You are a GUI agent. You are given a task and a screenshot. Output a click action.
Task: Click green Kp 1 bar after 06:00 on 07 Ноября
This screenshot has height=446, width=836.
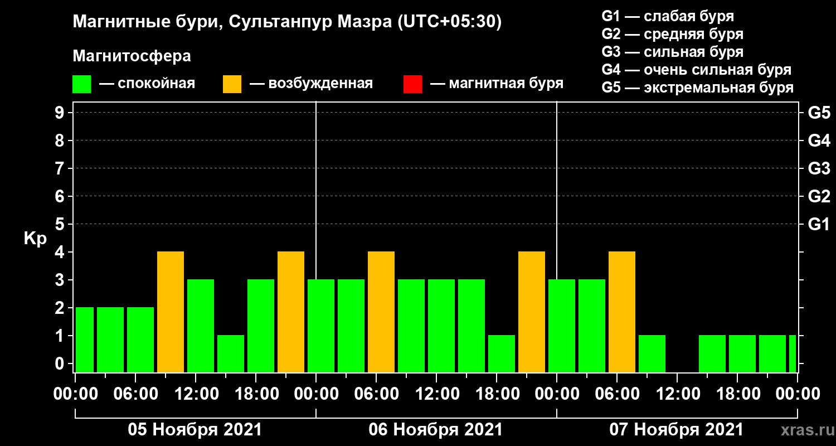(x=652, y=354)
